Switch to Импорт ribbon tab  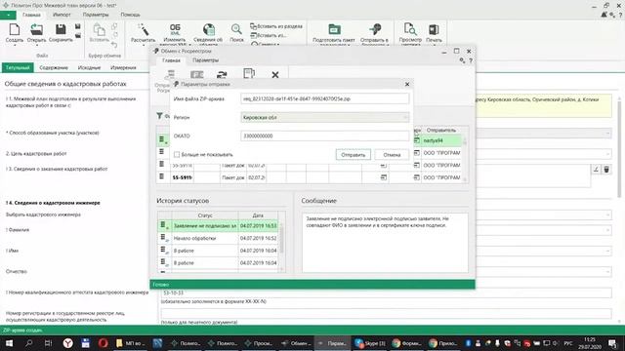62,15
